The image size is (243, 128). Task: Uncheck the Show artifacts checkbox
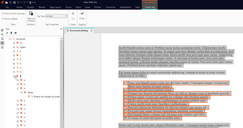click(x=3, y=19)
